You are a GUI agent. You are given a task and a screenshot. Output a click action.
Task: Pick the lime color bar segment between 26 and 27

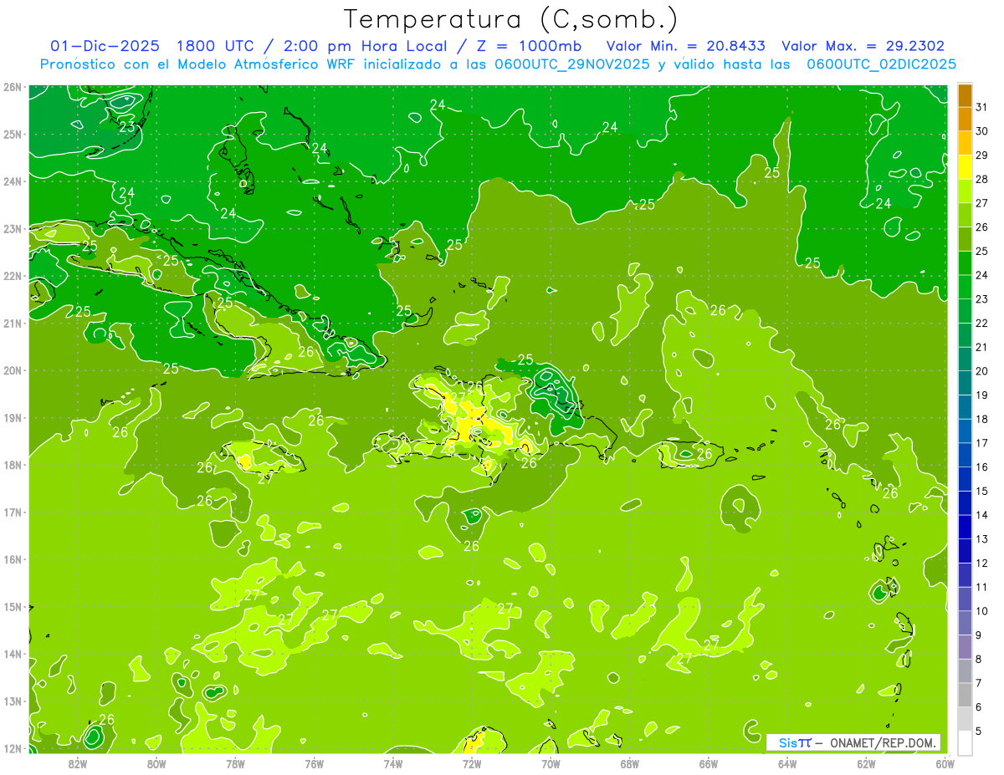[x=965, y=215]
